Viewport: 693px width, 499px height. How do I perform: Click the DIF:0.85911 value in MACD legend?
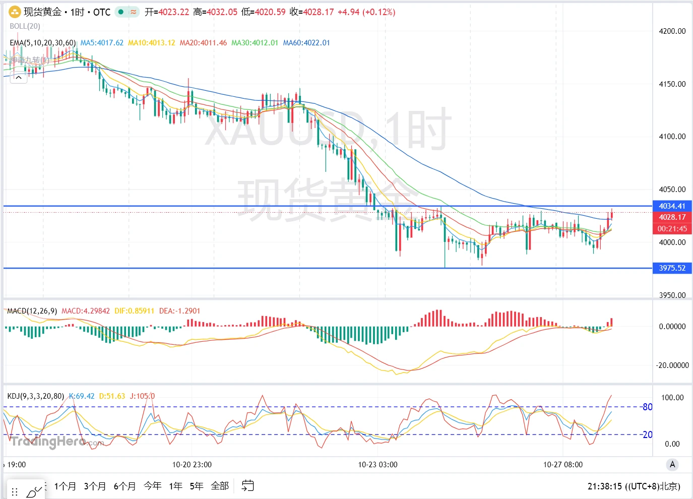134,311
